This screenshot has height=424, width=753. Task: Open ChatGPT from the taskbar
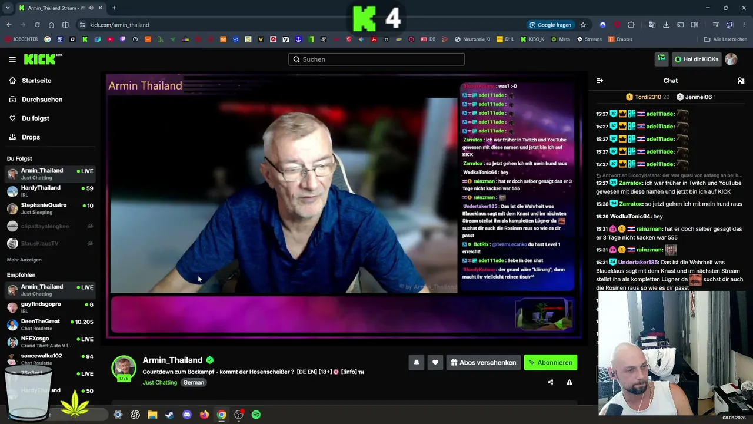135,415
